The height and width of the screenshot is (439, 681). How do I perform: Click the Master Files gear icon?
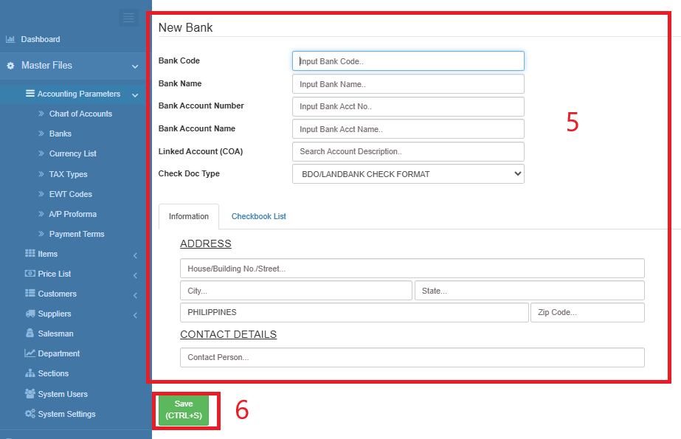pyautogui.click(x=10, y=66)
